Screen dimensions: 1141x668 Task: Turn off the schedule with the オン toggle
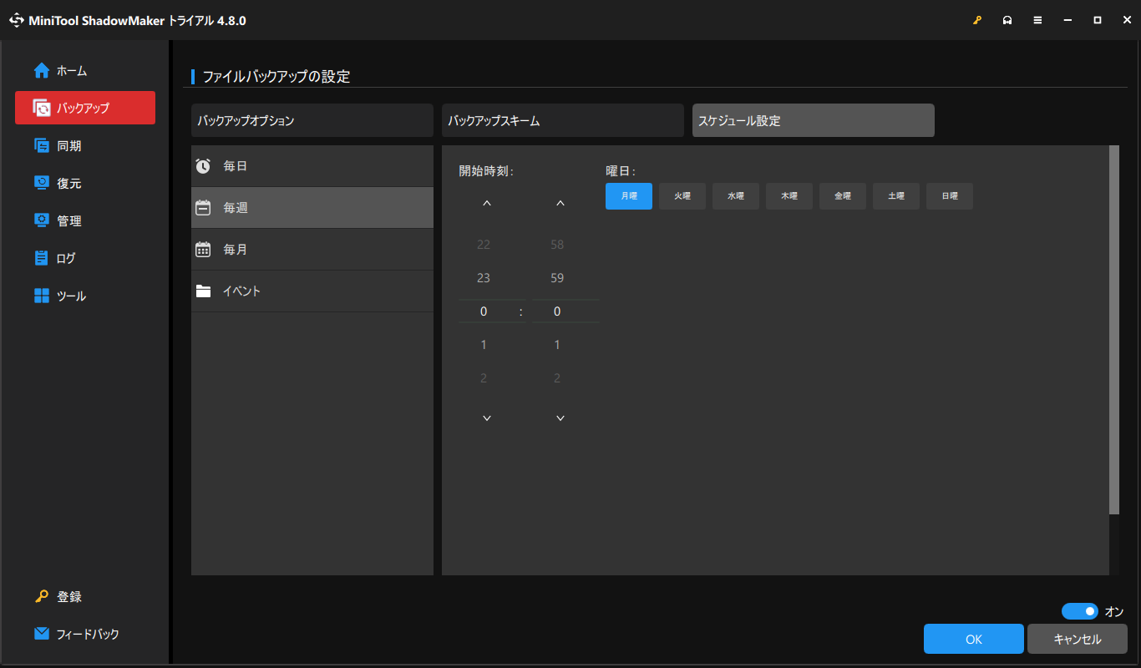tap(1080, 611)
